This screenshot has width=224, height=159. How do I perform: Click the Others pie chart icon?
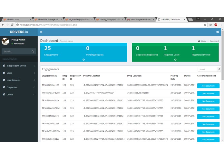(x=4, y=94)
